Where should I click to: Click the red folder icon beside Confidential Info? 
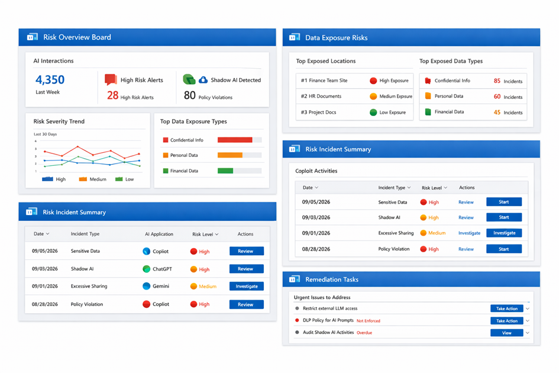[428, 81]
